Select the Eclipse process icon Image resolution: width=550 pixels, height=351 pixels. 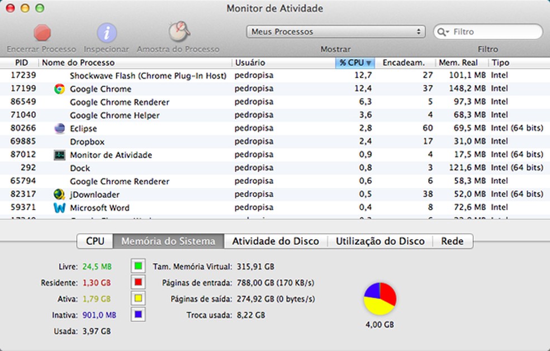coord(59,129)
